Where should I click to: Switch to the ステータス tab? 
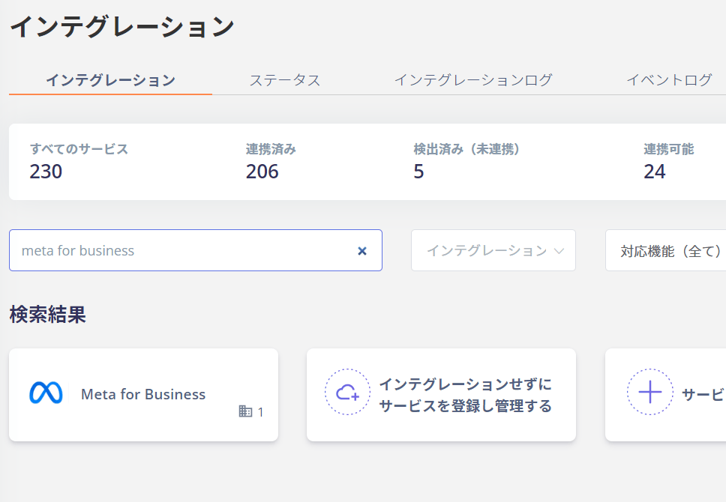coord(285,80)
